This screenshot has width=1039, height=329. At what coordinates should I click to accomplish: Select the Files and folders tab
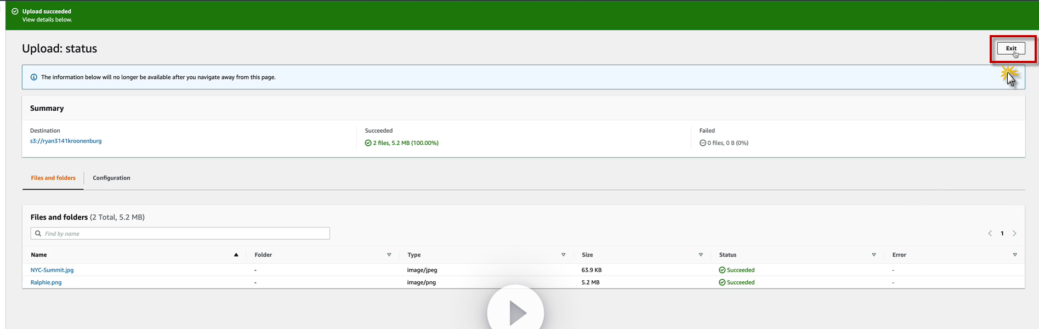point(53,178)
